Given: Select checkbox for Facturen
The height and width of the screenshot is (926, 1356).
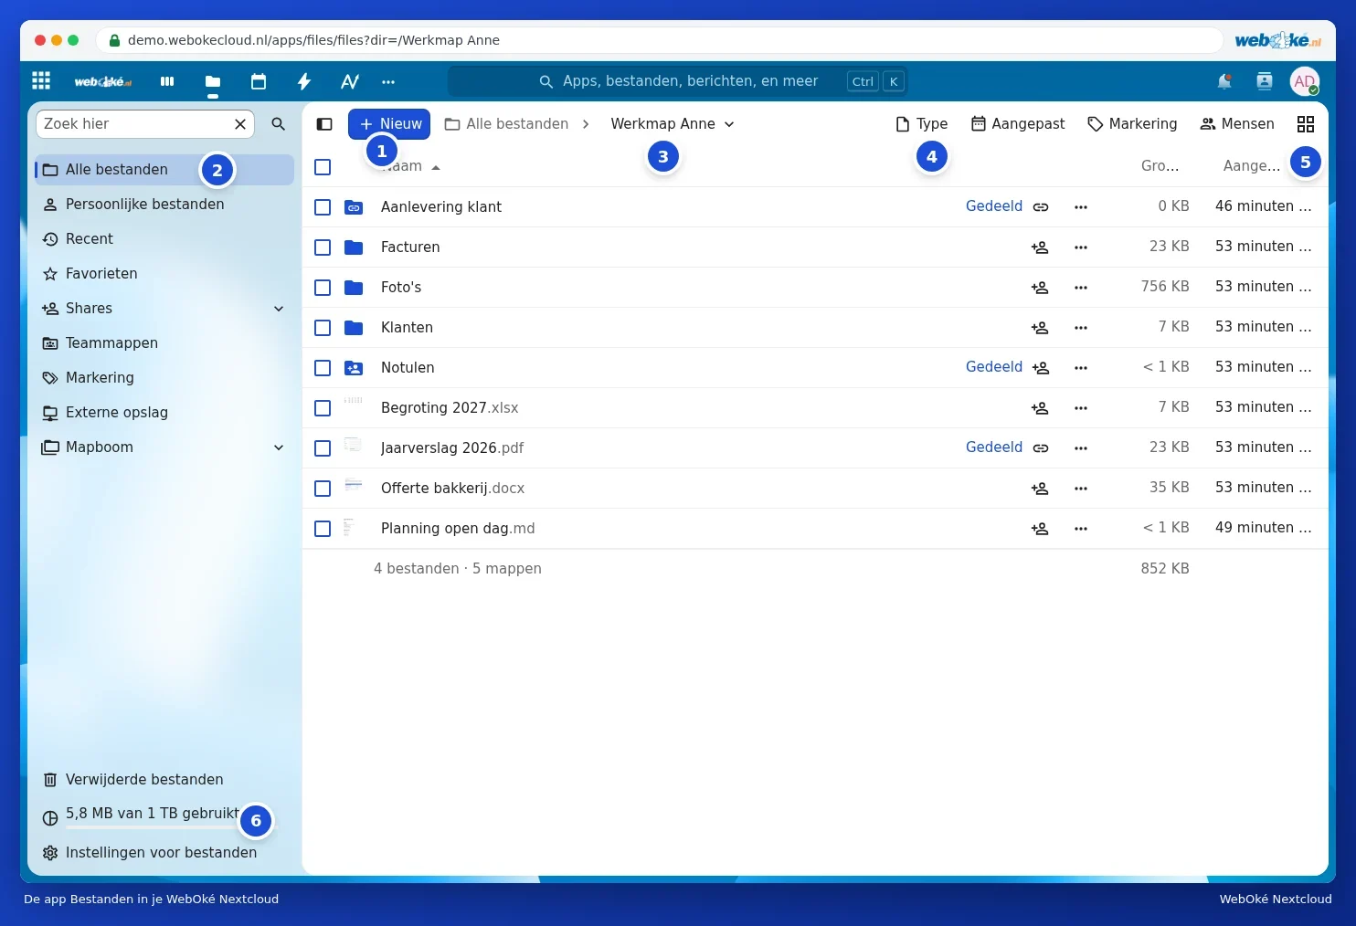Looking at the screenshot, I should pyautogui.click(x=323, y=247).
